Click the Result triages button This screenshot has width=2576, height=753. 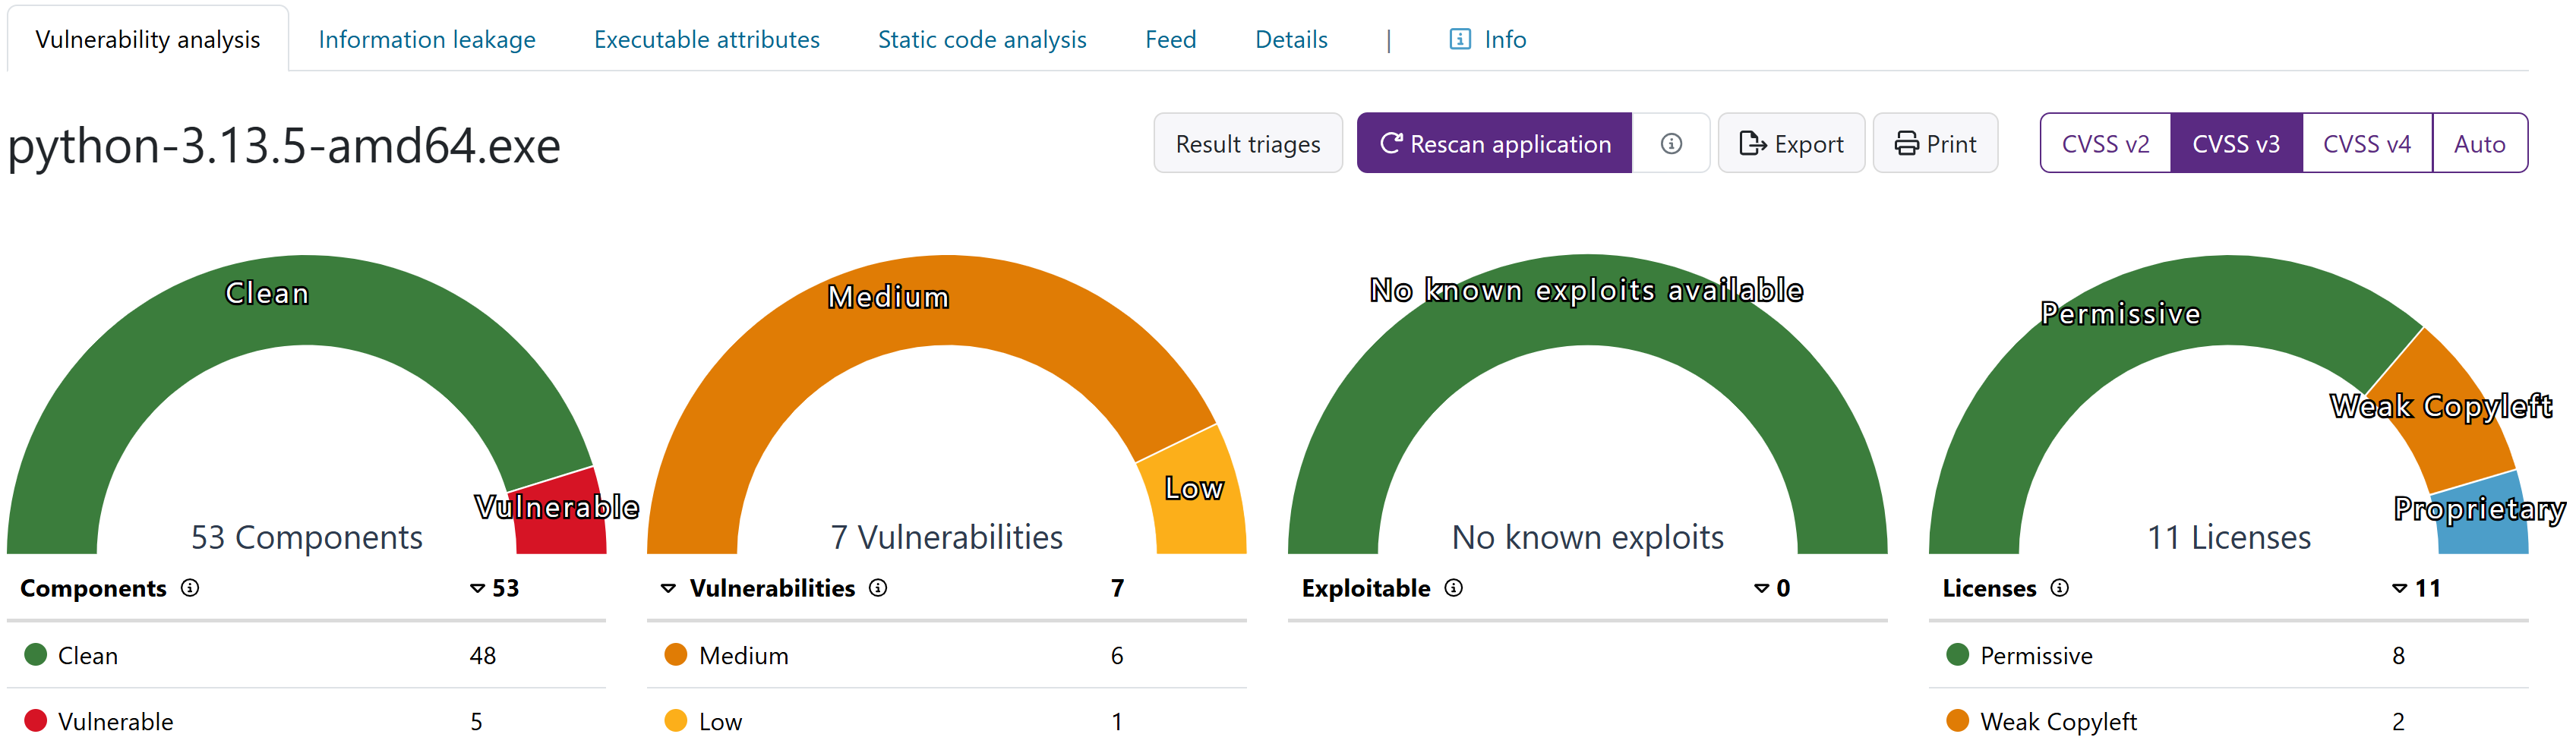click(x=1247, y=144)
